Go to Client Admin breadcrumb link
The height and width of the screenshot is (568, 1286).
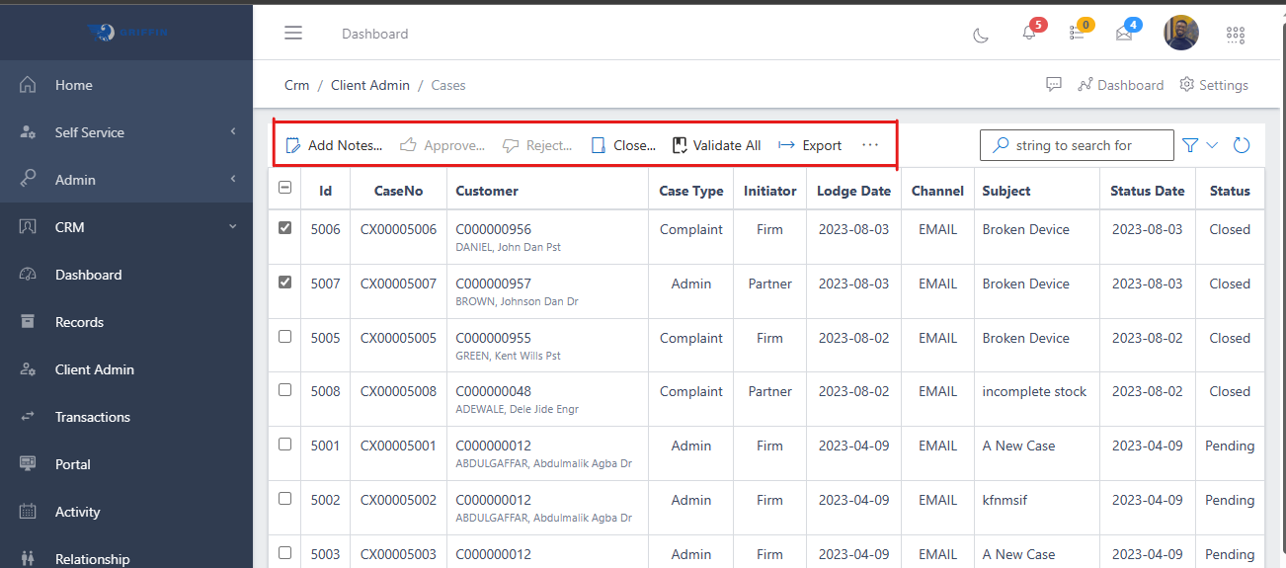370,85
